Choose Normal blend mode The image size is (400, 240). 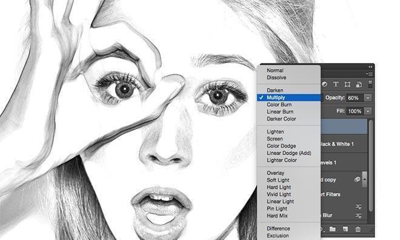(x=288, y=70)
